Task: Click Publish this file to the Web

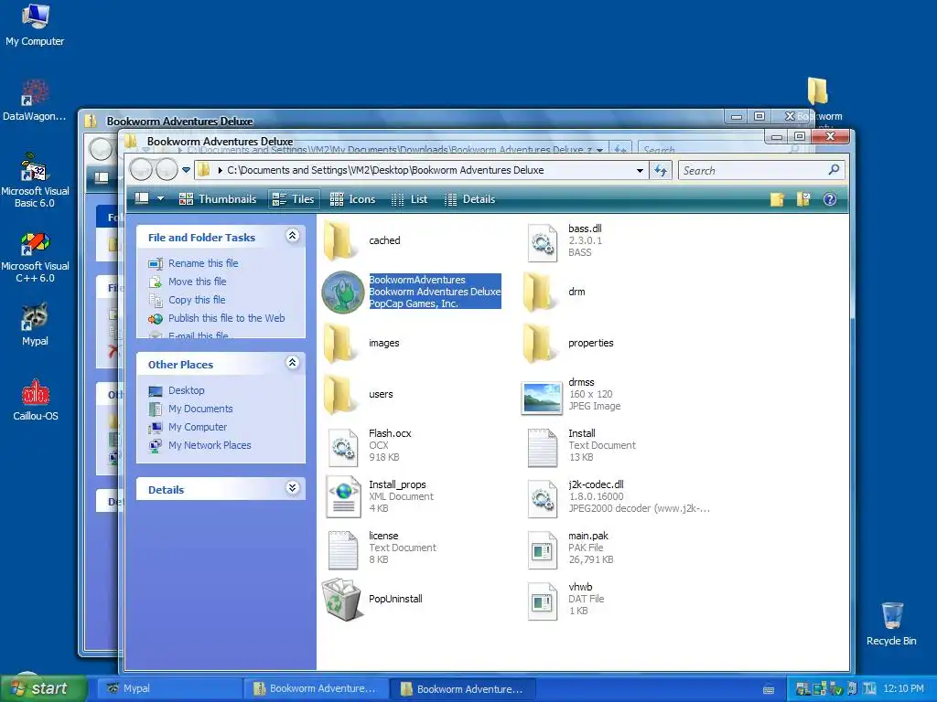Action: pyautogui.click(x=227, y=318)
